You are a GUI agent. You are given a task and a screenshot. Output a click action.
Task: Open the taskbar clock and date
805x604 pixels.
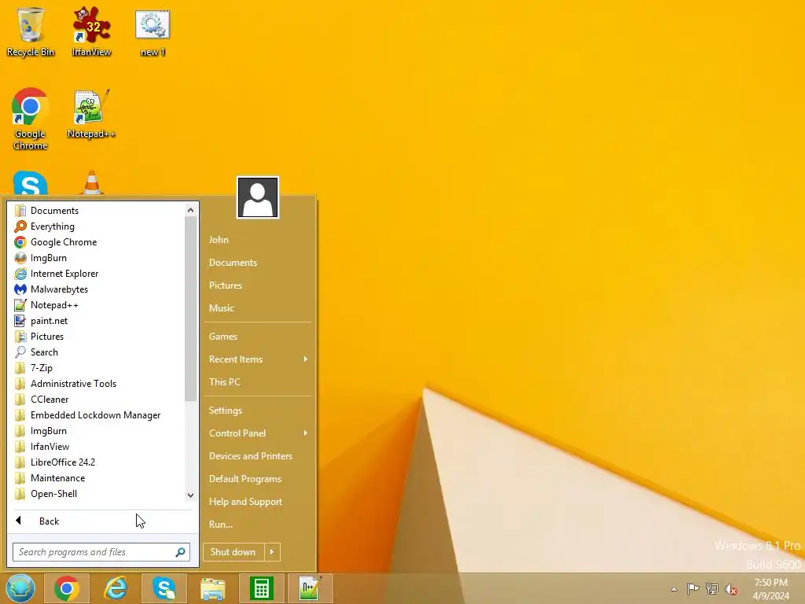coord(771,589)
